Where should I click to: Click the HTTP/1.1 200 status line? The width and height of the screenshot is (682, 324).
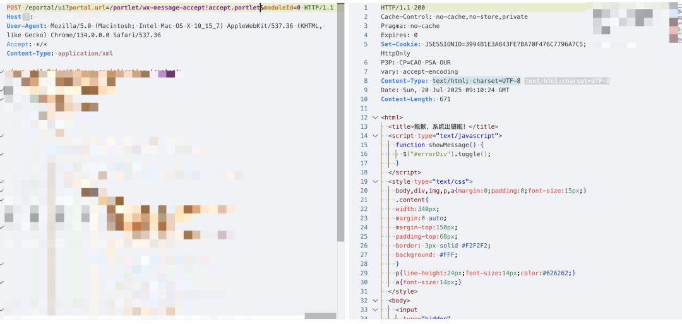[403, 8]
